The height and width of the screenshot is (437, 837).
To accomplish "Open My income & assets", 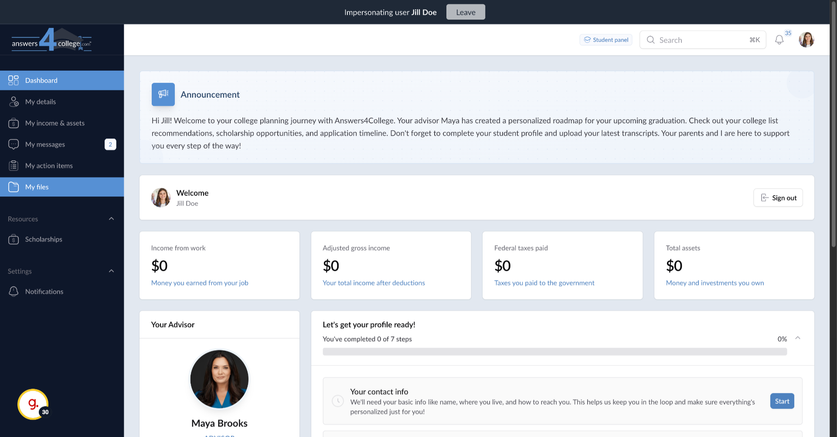I will [62, 123].
